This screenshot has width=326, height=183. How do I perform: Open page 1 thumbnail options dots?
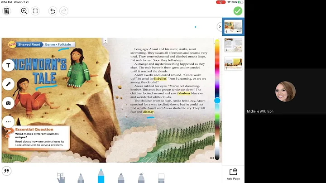click(x=239, y=31)
